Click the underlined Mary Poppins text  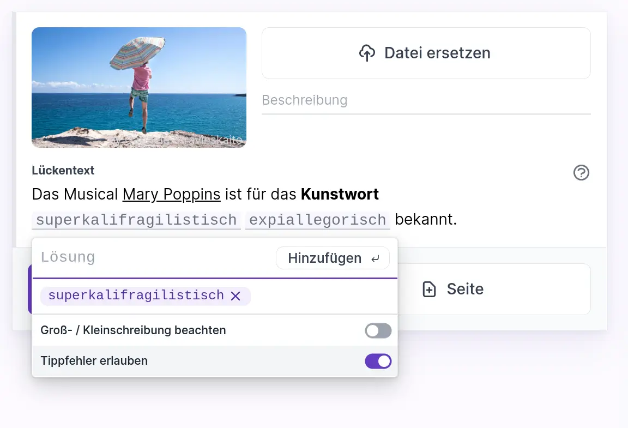pos(171,194)
